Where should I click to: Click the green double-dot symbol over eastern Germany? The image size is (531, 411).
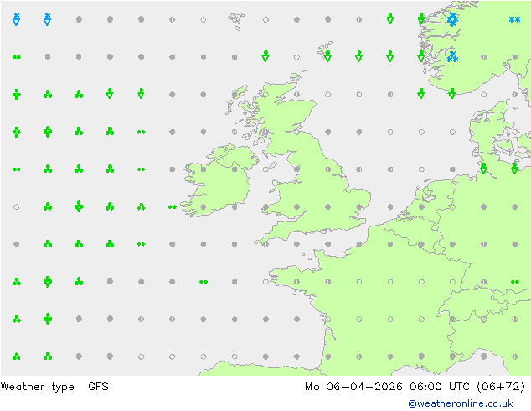(515, 282)
